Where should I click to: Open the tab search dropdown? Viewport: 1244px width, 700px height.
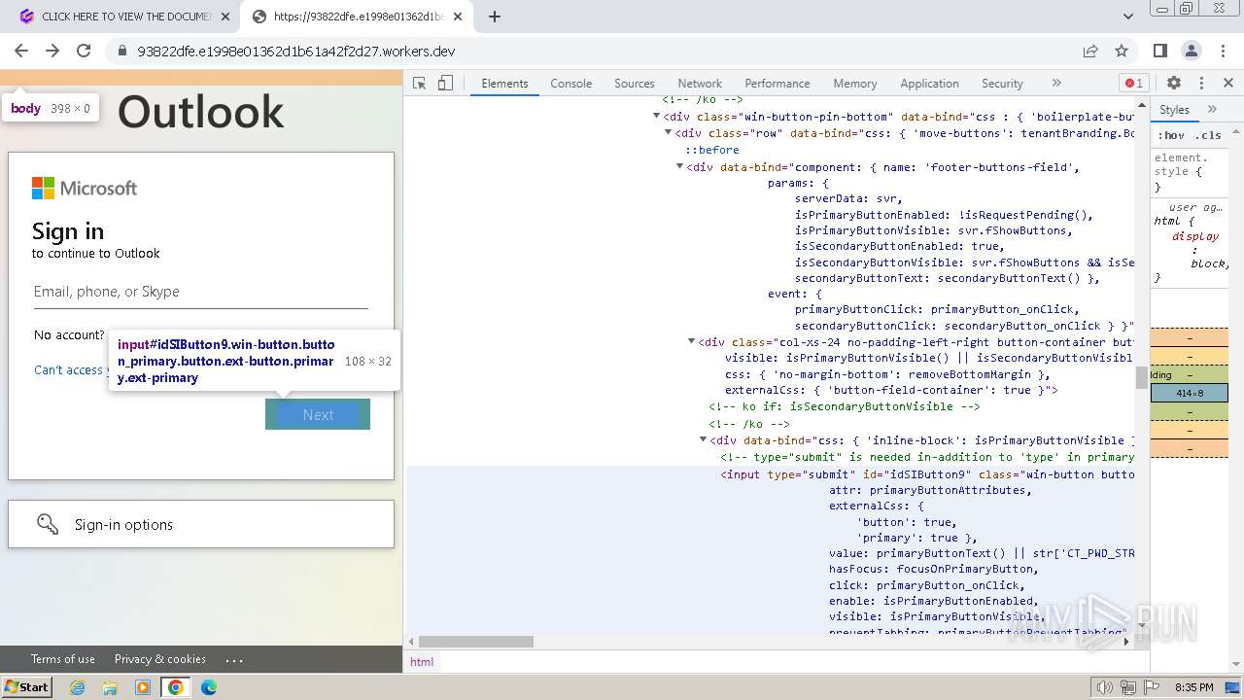[1128, 17]
